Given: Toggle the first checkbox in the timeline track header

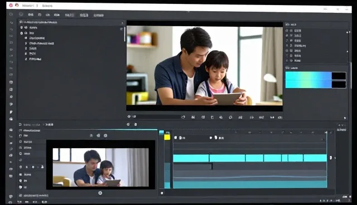Looking at the screenshot, I should click(176, 138).
